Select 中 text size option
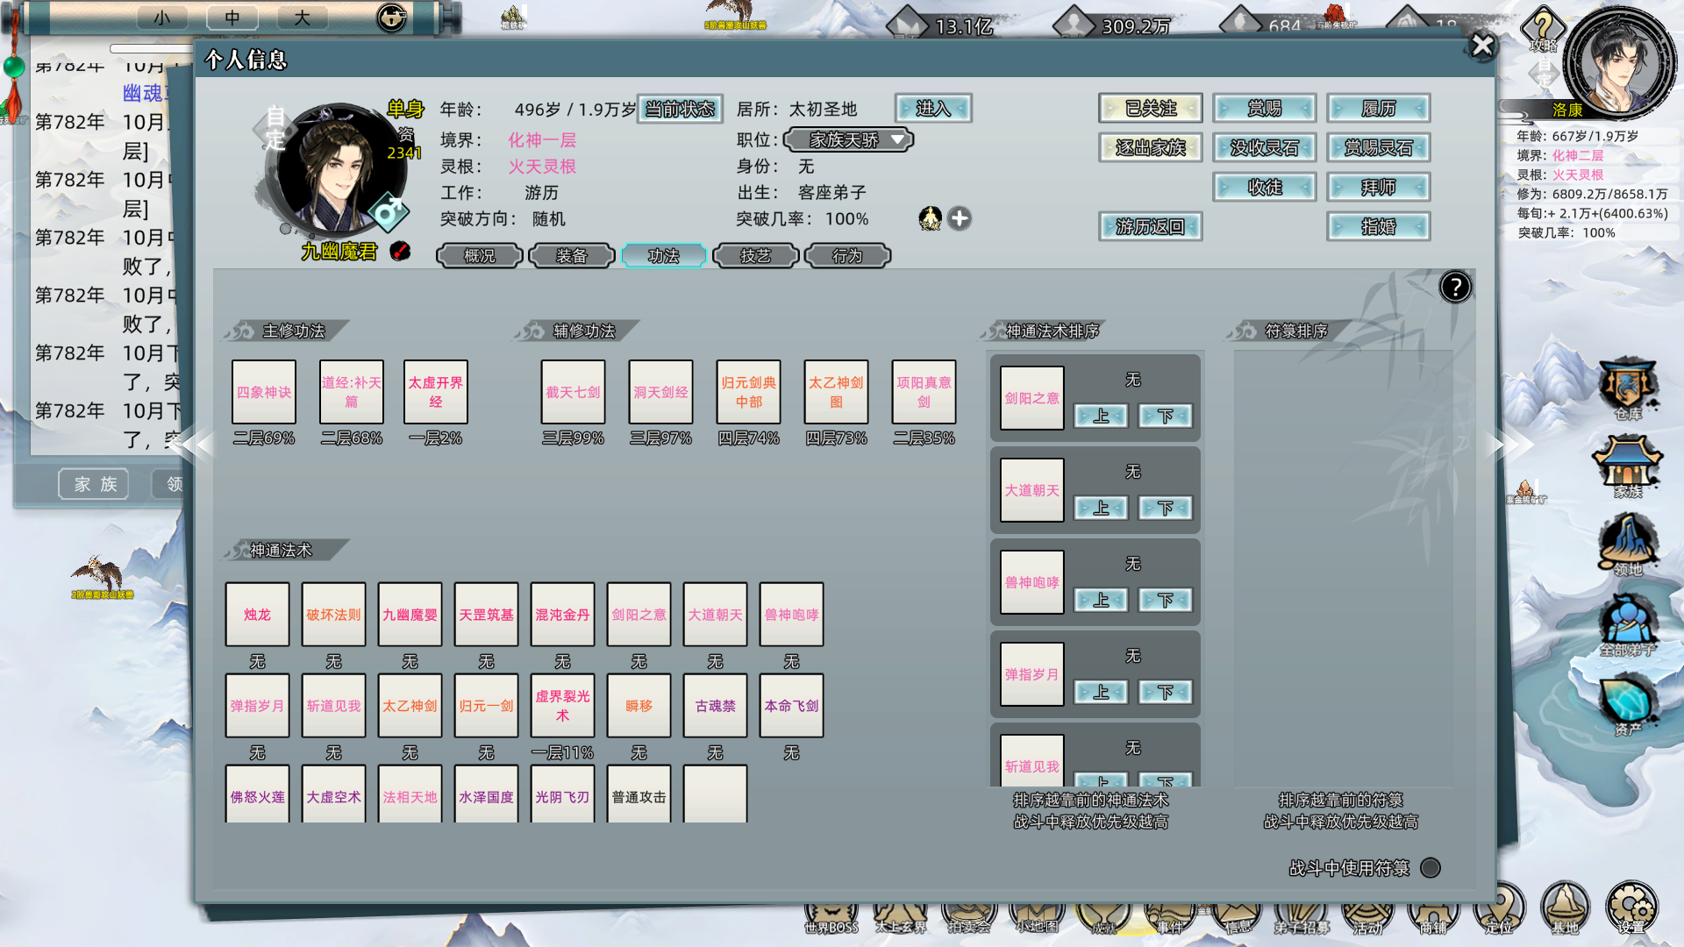The image size is (1684, 947). [232, 18]
